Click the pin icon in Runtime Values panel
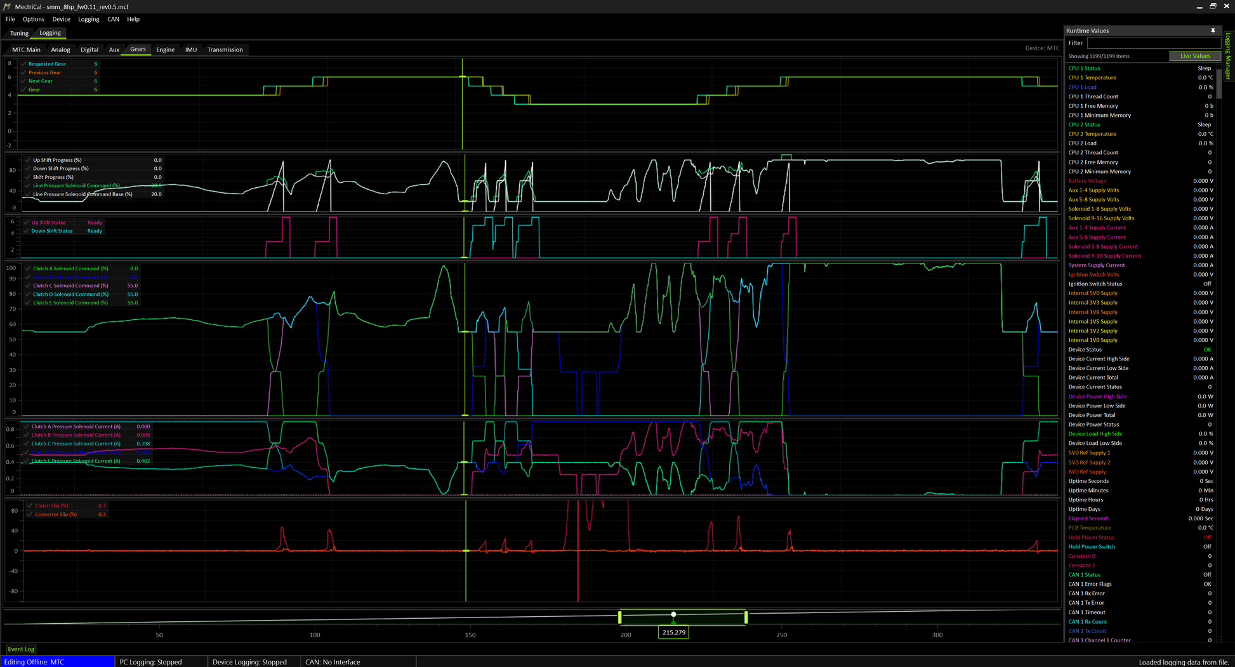 point(1213,30)
